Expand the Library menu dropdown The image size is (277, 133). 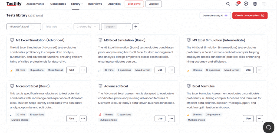pyautogui.click(x=77, y=4)
